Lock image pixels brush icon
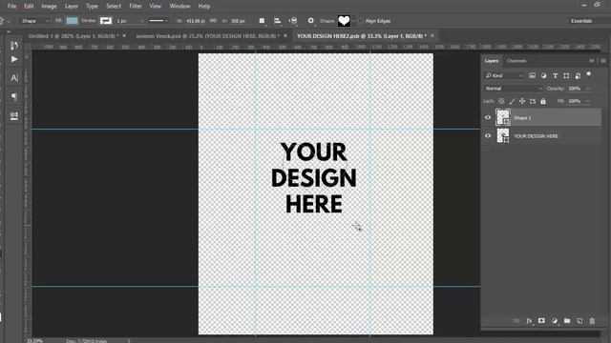Image resolution: width=611 pixels, height=343 pixels. tap(512, 101)
